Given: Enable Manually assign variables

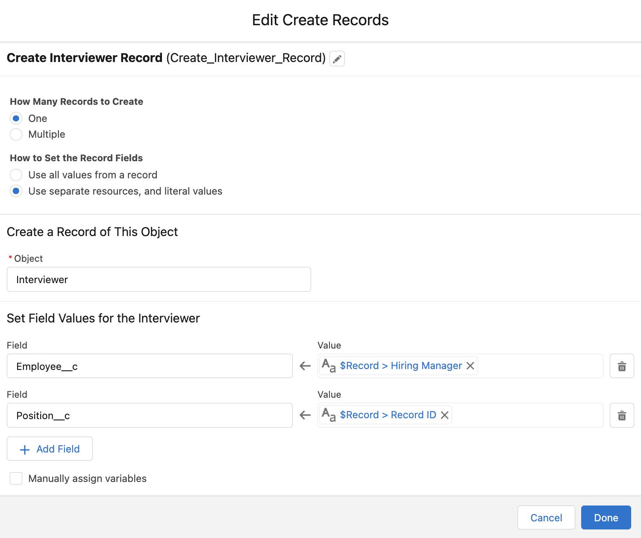Looking at the screenshot, I should pos(16,478).
